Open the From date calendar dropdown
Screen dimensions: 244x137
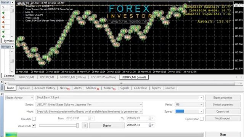pyautogui.click(x=91, y=118)
